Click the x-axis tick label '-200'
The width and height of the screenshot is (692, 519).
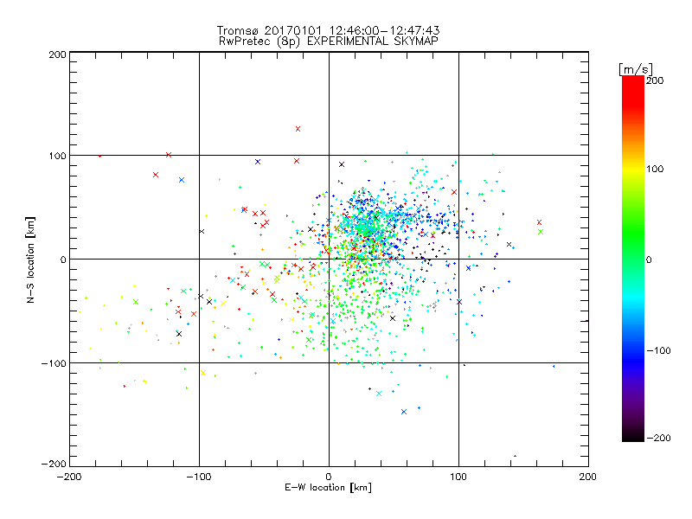point(69,477)
